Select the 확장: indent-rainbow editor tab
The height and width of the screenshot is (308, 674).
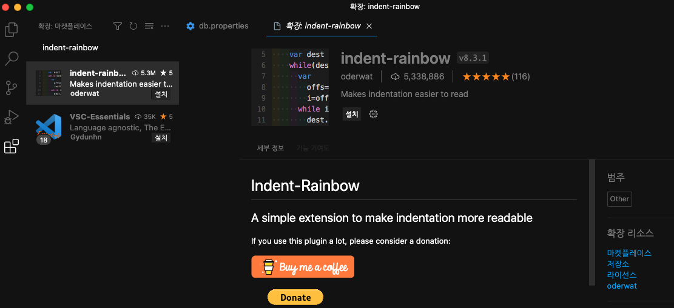322,26
